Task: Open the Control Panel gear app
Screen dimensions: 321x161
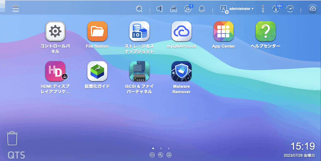Action: coord(55,31)
